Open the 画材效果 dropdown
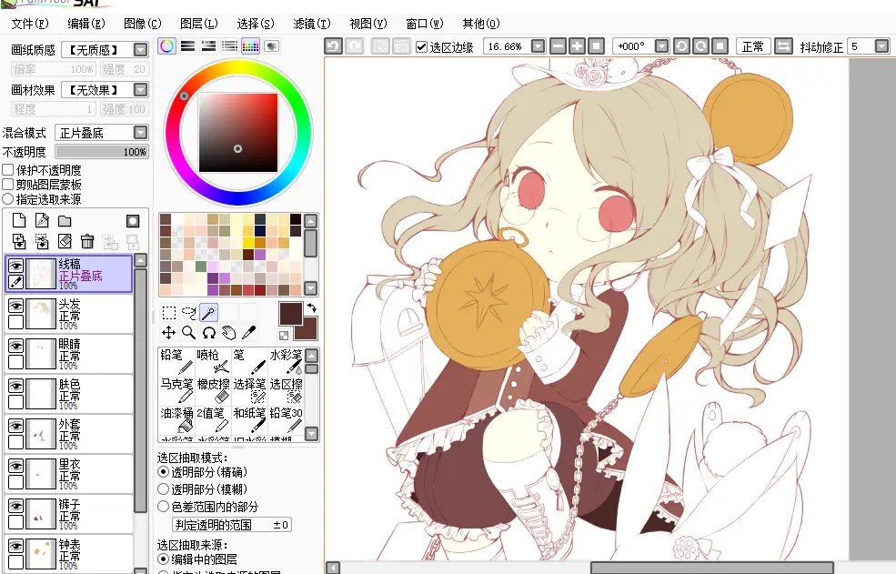This screenshot has width=896, height=574. point(141,90)
